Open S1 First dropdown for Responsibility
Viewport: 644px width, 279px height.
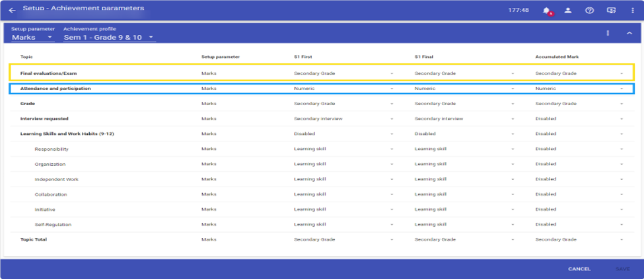click(343, 149)
